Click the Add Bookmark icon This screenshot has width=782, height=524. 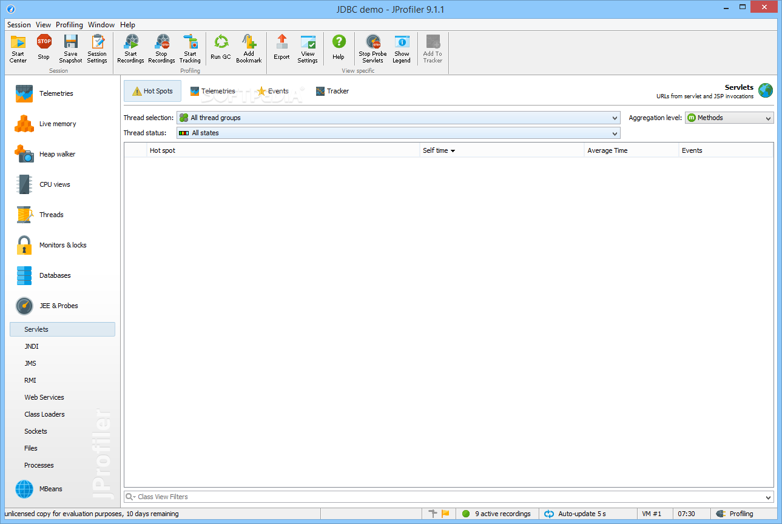249,49
